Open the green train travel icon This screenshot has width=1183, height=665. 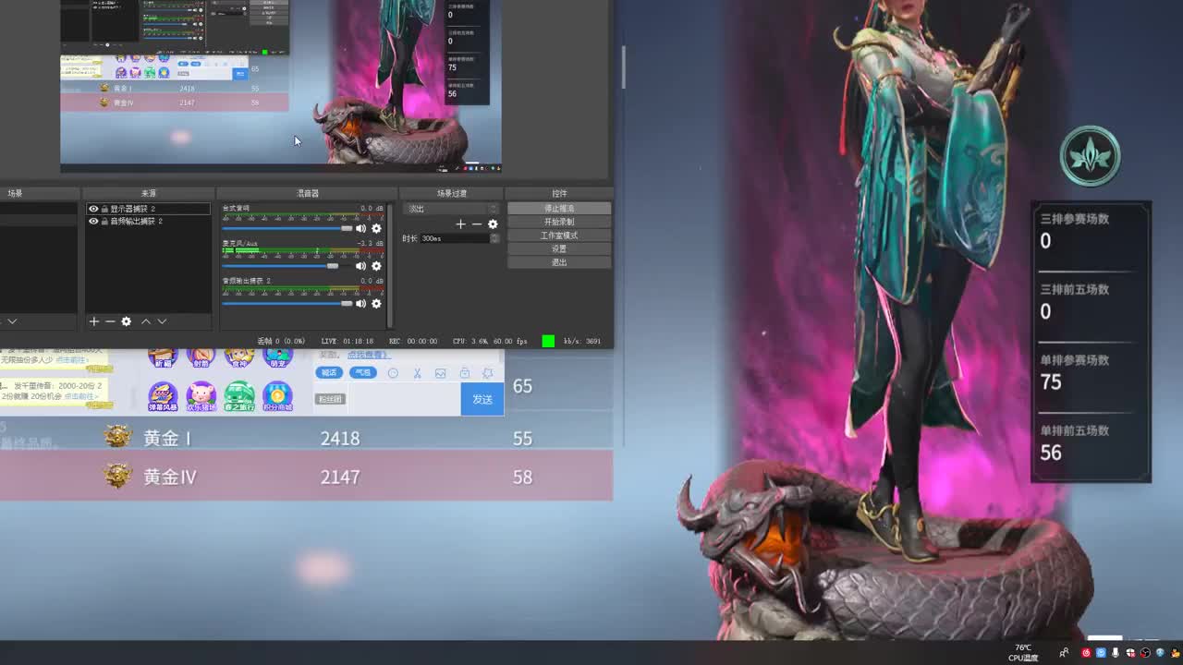pos(238,397)
